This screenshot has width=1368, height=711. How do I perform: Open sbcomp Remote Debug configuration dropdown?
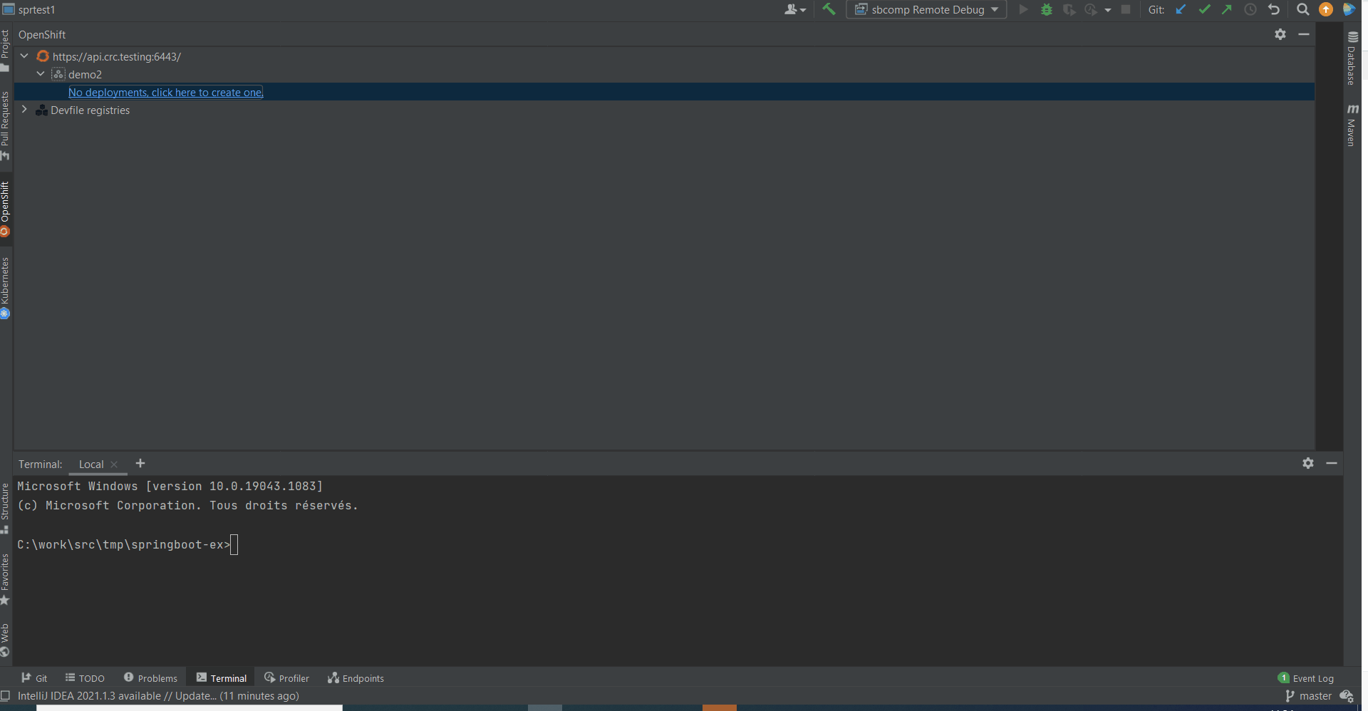(x=926, y=10)
